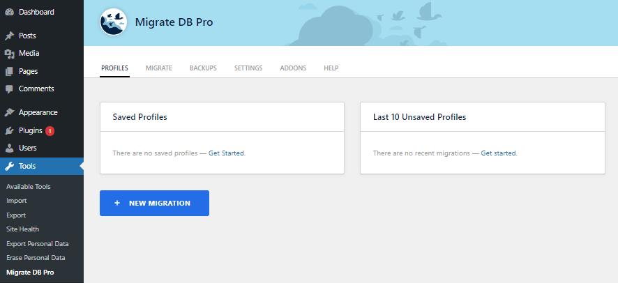Open the Site Health submenu item
Screen dimensions: 618x283
pyautogui.click(x=23, y=229)
